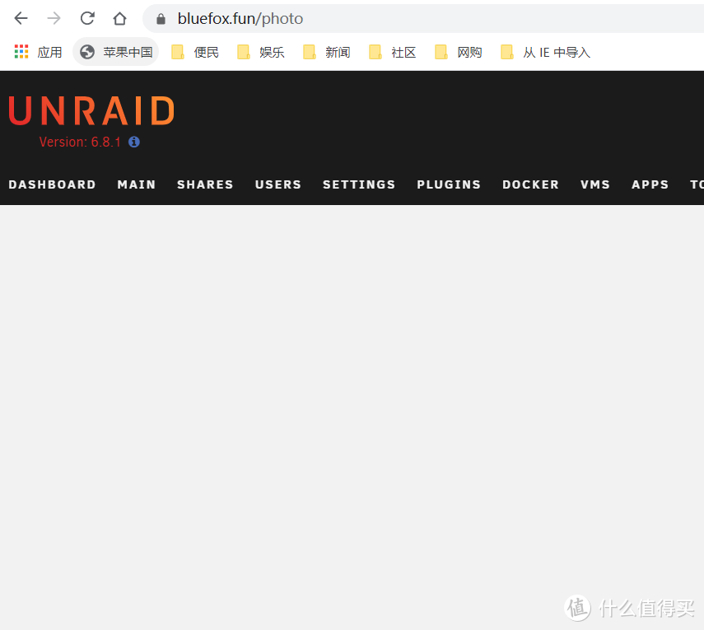Click the UNRAID logo

pos(91,110)
